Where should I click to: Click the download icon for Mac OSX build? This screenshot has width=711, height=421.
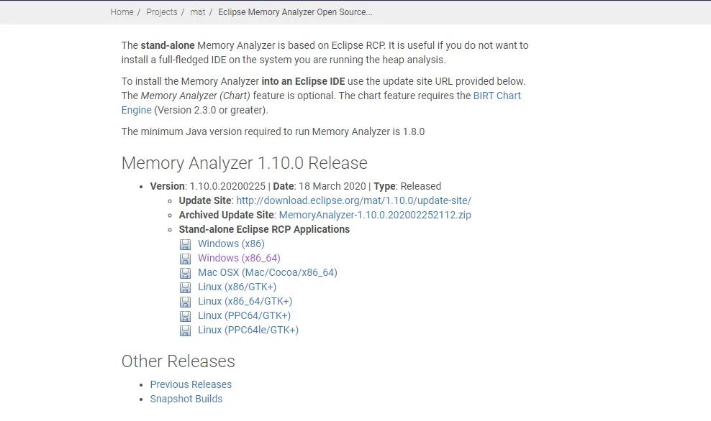185,272
